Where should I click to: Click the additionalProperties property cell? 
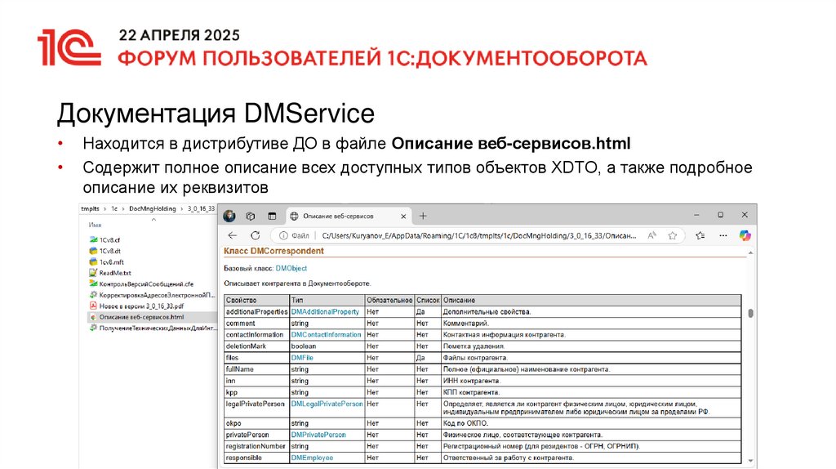257,311
